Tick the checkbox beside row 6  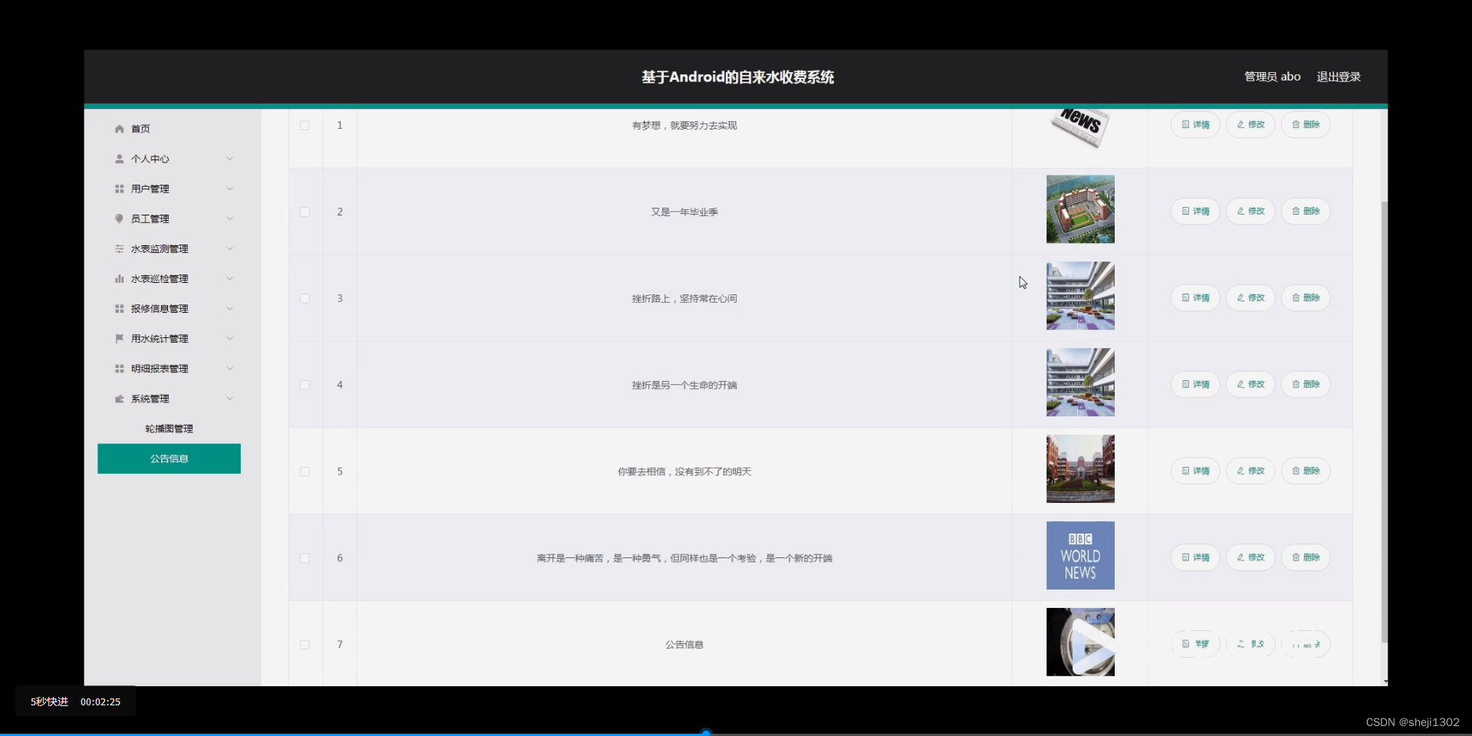304,558
